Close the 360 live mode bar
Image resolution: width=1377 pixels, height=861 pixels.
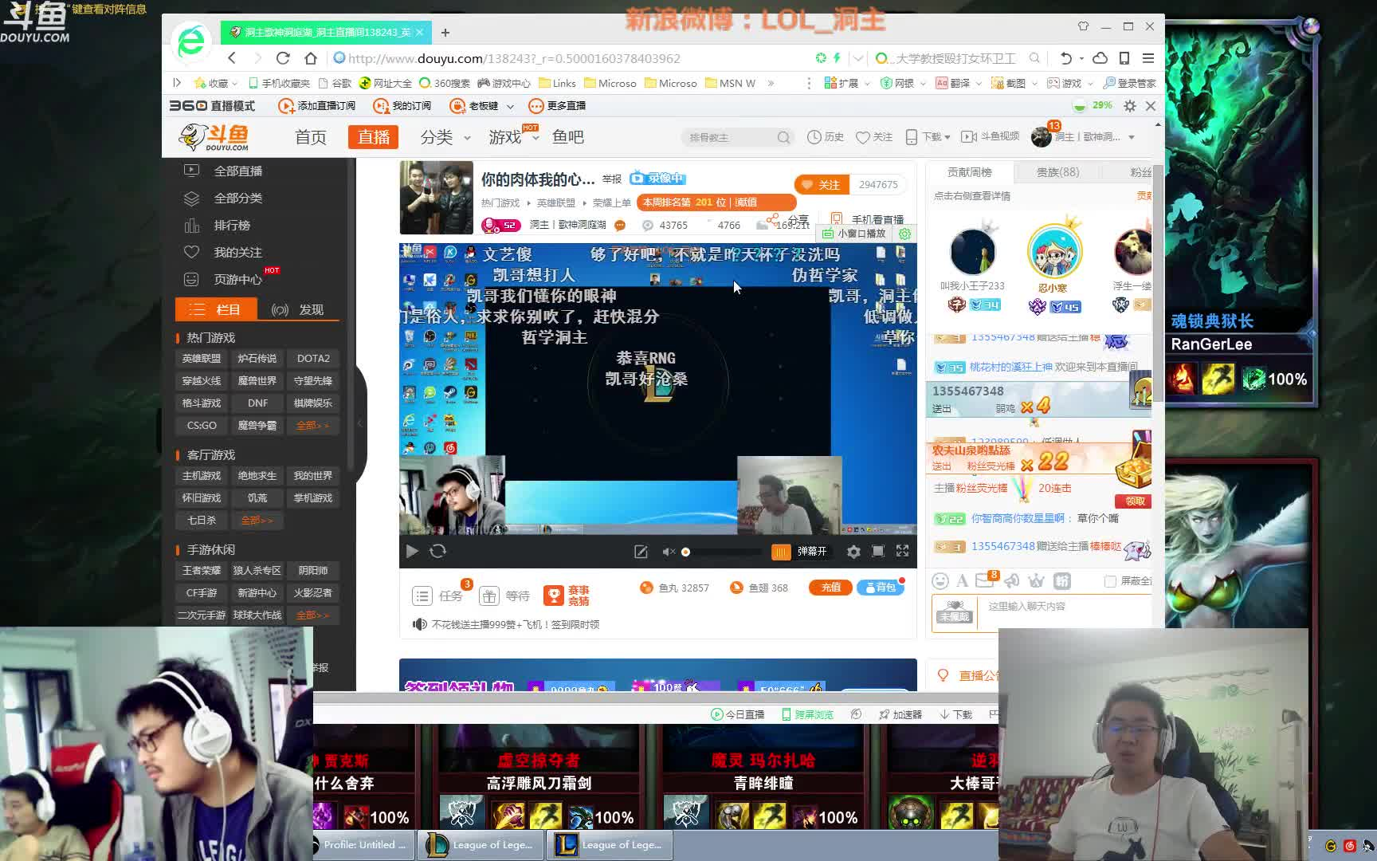click(1151, 106)
